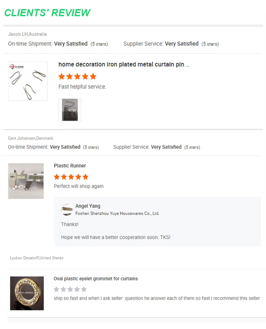Open the Plastic Runner caliper thumbnail
Viewport: 266px width, 329px height.
coord(26,181)
